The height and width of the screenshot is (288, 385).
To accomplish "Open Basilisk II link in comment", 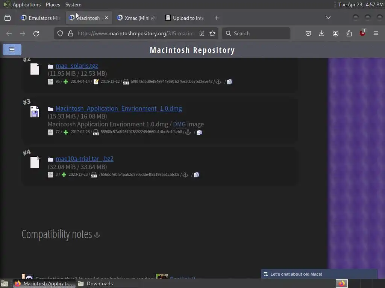I will [x=182, y=278].
